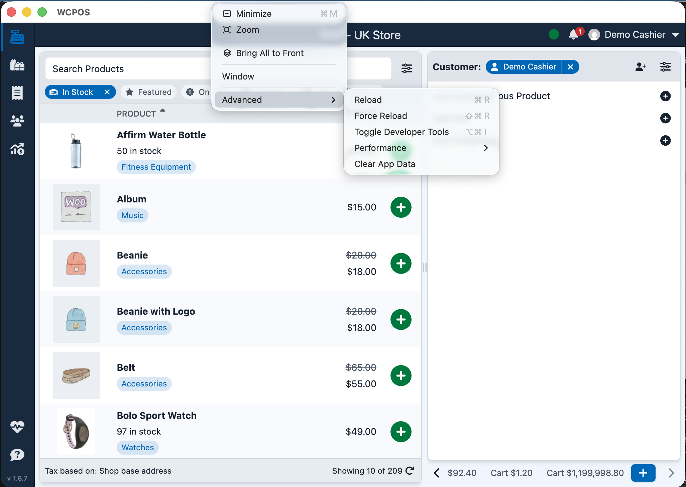The width and height of the screenshot is (686, 487).
Task: Click the Beanie with Logo product name
Action: 156,311
